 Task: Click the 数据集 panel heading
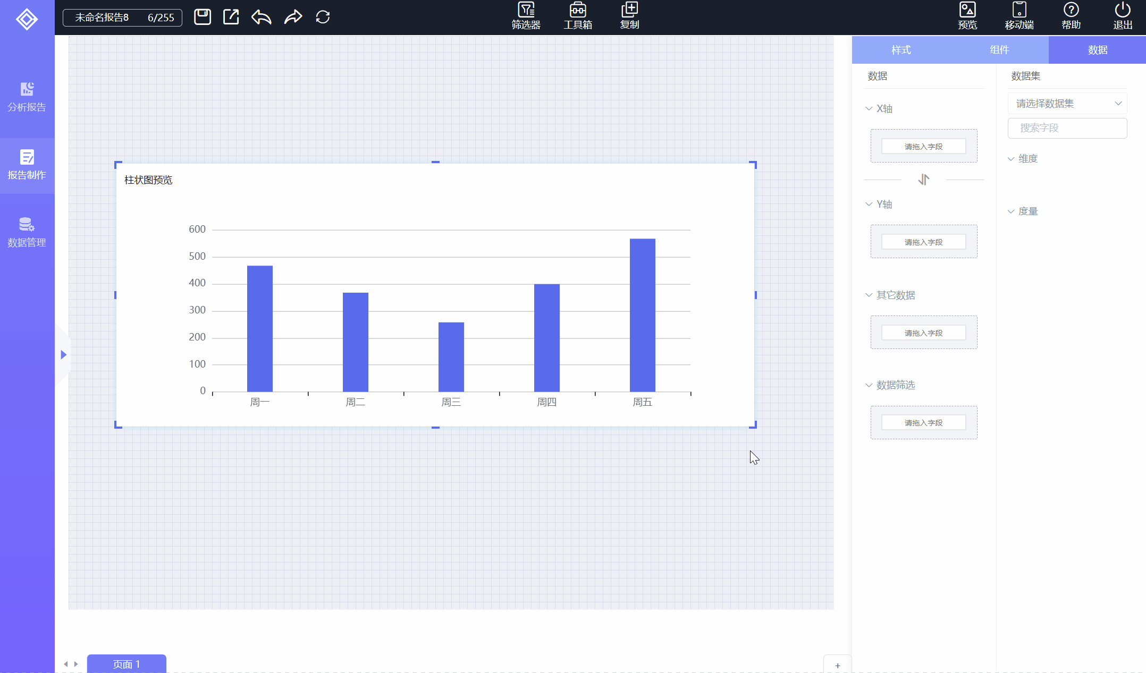[x=1025, y=76]
